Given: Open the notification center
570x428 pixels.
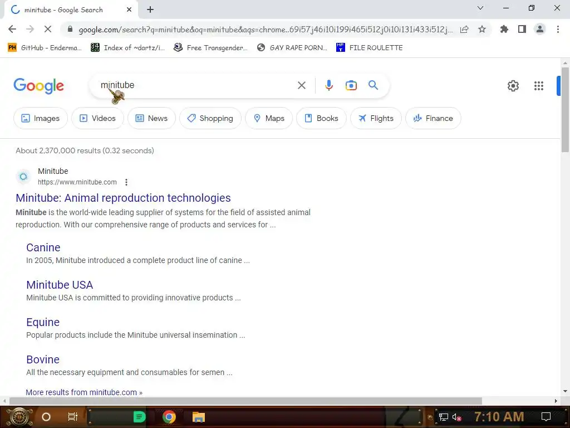Looking at the screenshot, I should [546, 417].
